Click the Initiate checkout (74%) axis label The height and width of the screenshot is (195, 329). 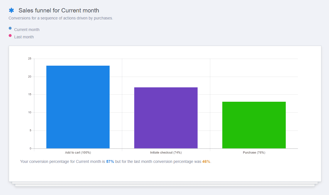166,153
